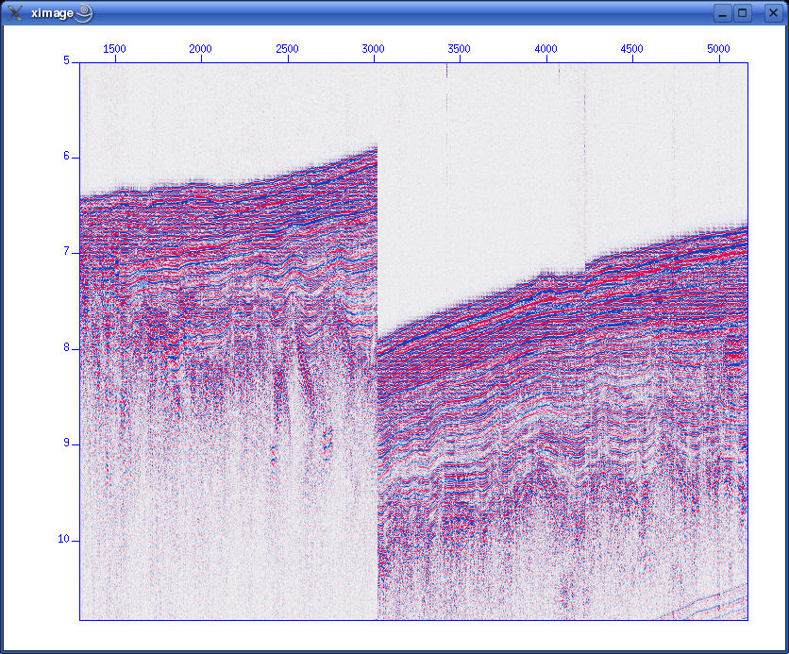
Task: Minimize the ximage window
Action: coord(722,13)
